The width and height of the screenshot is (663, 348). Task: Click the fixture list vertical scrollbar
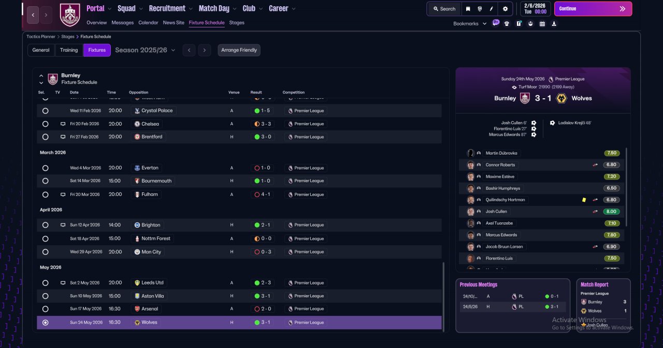click(443, 296)
